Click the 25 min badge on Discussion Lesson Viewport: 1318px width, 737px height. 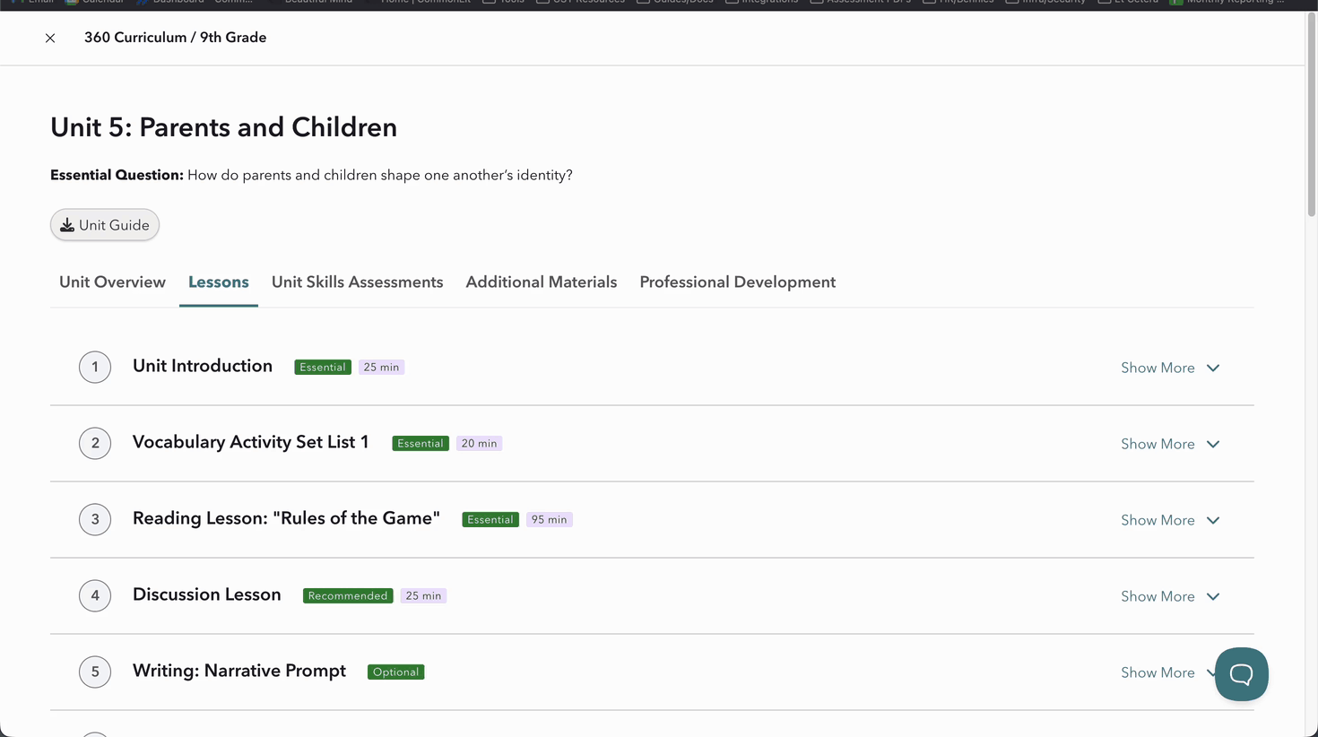pos(423,595)
